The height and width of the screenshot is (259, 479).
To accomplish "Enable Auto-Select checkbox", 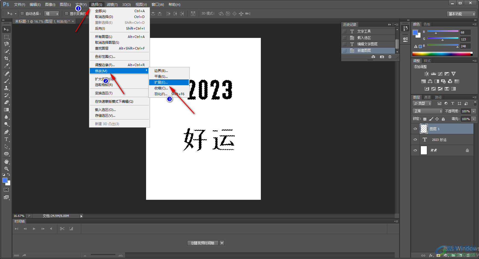I will coord(22,14).
